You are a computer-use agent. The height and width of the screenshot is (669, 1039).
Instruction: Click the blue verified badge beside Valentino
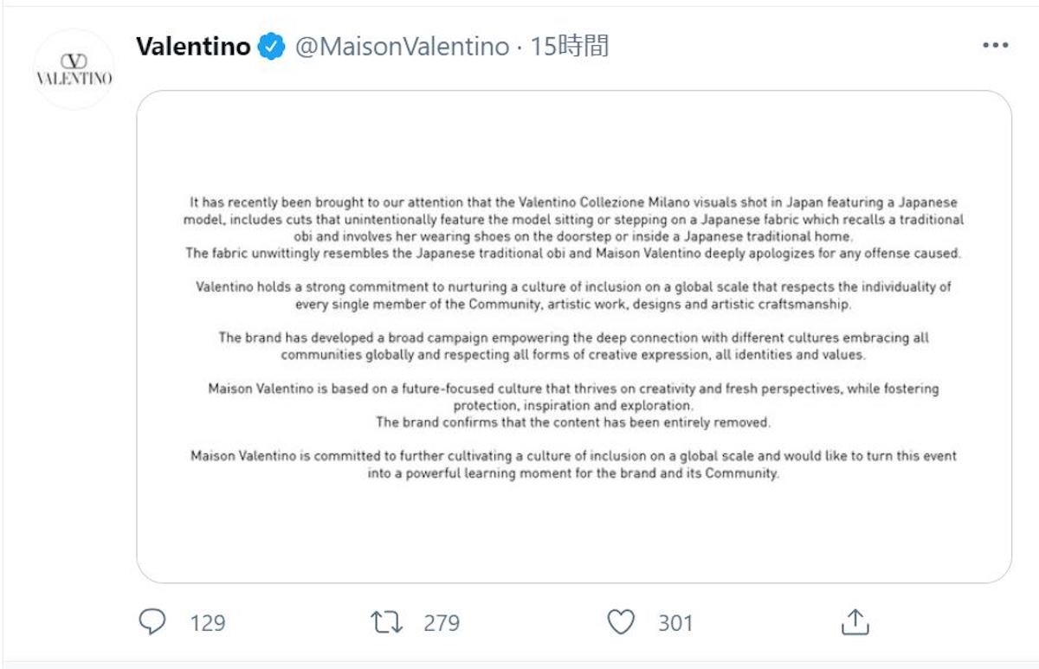(273, 47)
